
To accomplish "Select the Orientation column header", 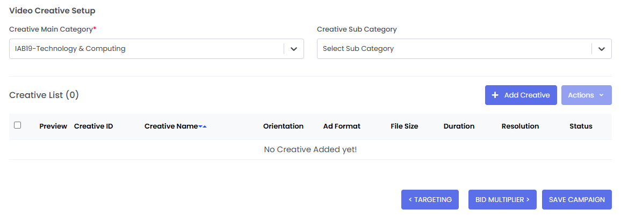I will pyautogui.click(x=283, y=126).
